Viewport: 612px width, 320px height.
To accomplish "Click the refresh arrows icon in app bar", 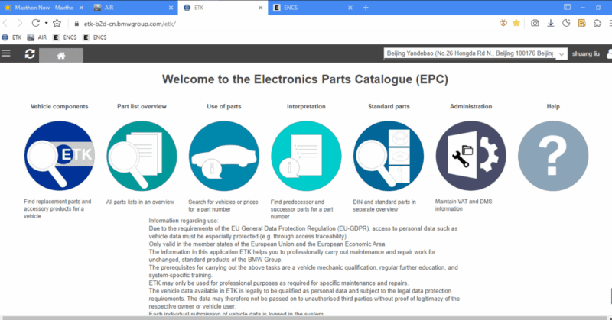I will coord(30,53).
